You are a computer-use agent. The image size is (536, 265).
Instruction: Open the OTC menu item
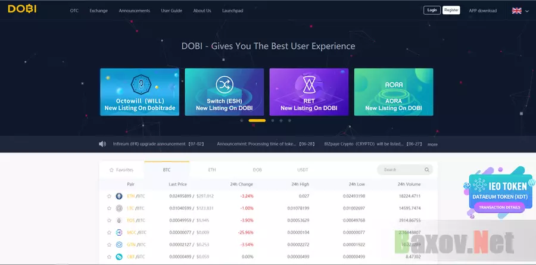pyautogui.click(x=74, y=11)
